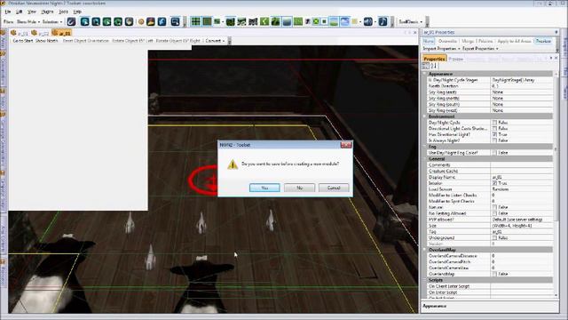Open the Export Properties dropdown
Viewport: 568px width, 320px height.
click(x=480, y=49)
